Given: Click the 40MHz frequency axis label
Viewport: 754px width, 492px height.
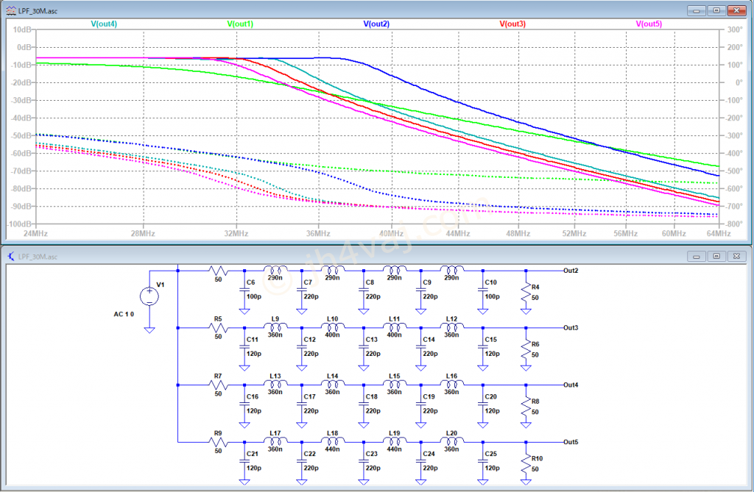Looking at the screenshot, I should click(x=392, y=233).
